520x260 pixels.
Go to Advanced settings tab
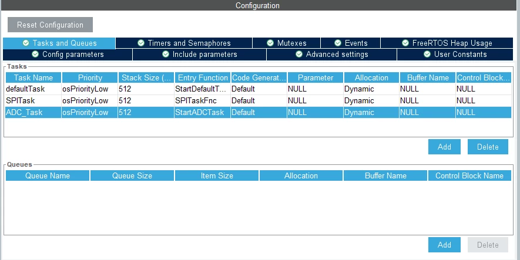coord(331,55)
